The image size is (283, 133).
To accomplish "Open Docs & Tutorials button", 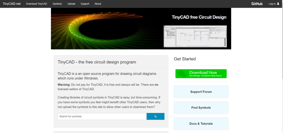I will 201,124.
